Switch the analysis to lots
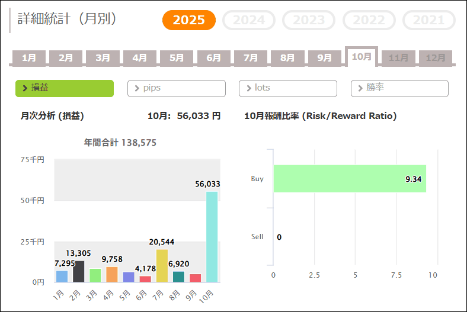The width and height of the screenshot is (467, 312). click(x=287, y=88)
